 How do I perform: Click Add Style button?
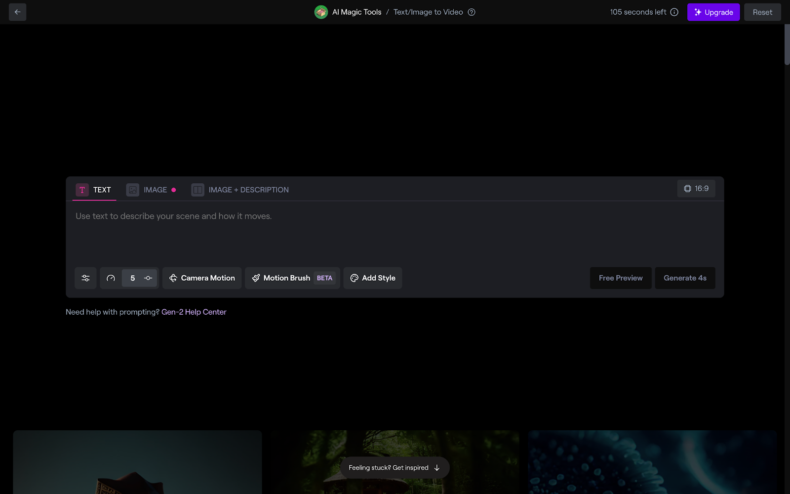pos(373,278)
